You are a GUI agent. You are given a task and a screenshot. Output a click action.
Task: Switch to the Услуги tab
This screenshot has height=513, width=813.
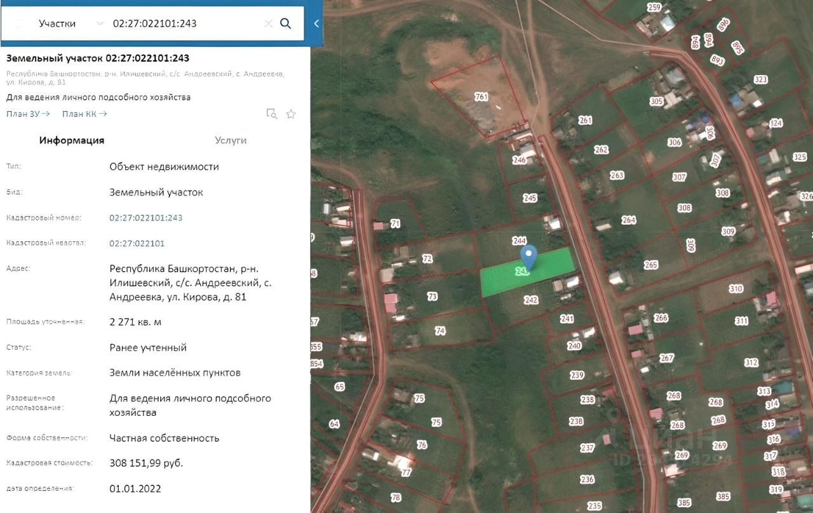231,140
